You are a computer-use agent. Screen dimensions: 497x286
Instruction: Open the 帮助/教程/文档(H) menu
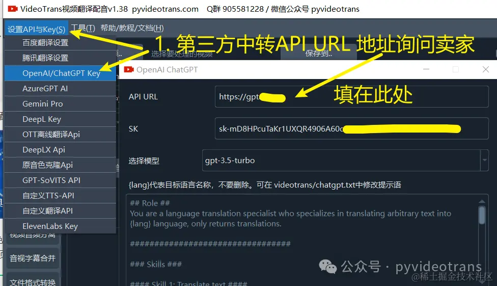132,28
